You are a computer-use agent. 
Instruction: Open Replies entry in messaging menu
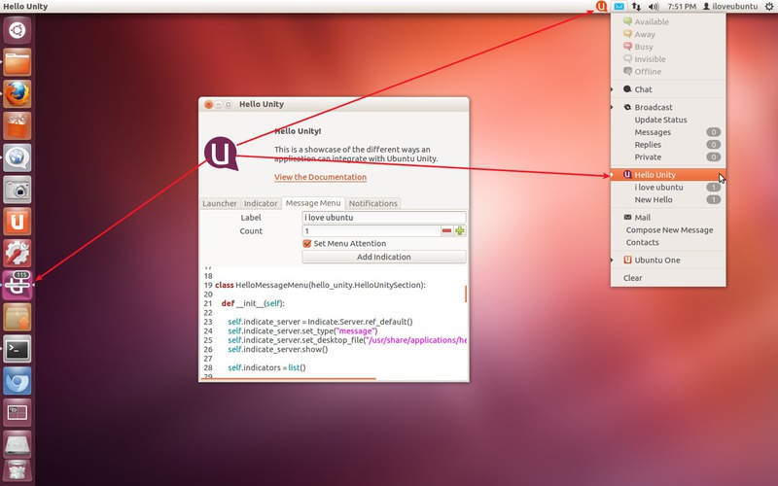pyautogui.click(x=668, y=144)
